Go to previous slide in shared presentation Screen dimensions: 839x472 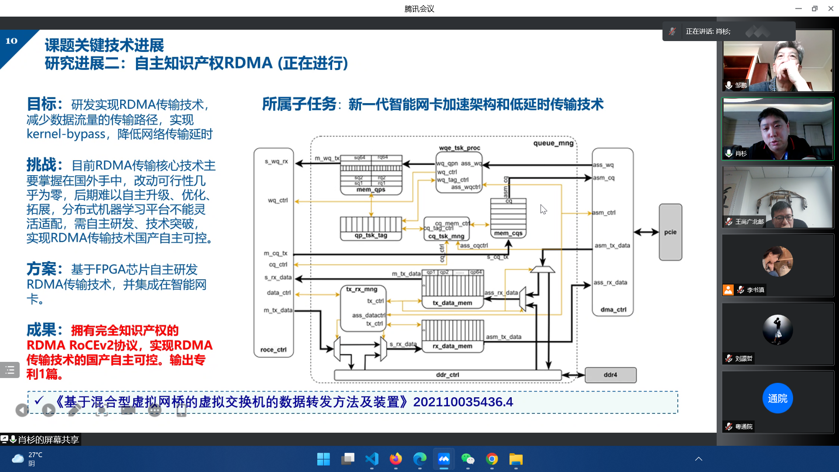(22, 410)
